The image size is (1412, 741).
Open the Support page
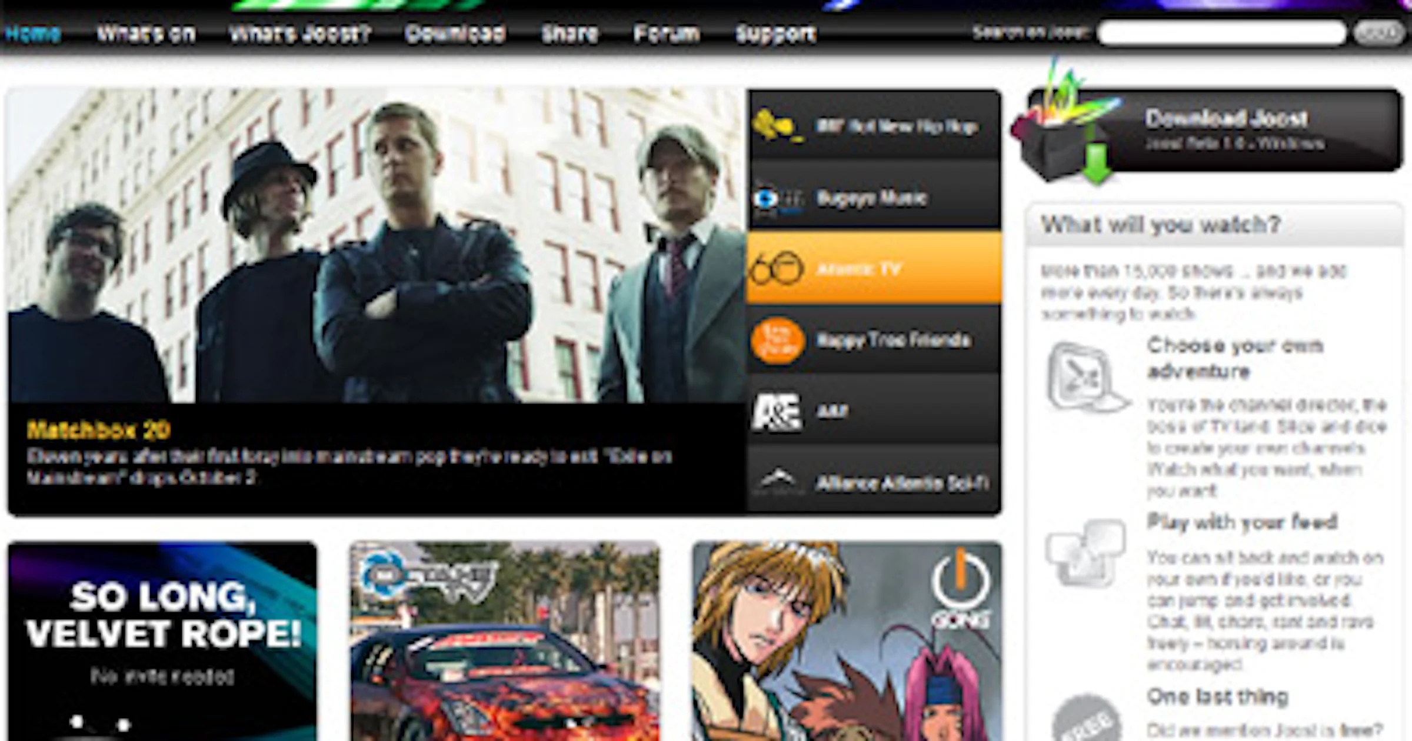[775, 34]
